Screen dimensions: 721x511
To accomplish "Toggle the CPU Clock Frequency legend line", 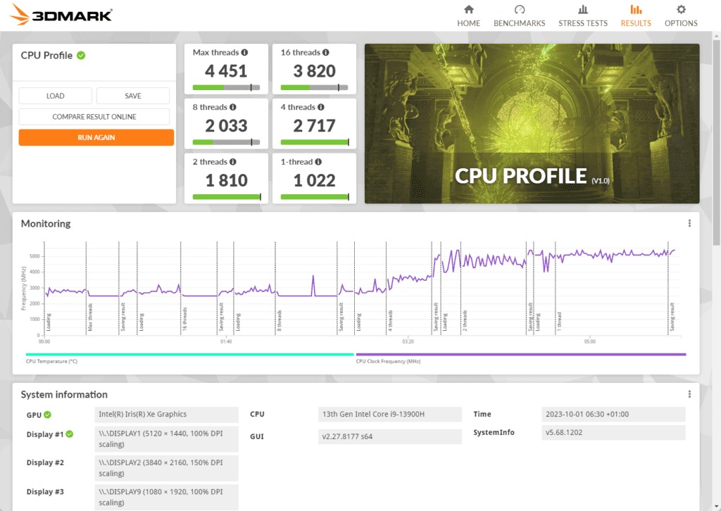I will pyautogui.click(x=520, y=355).
